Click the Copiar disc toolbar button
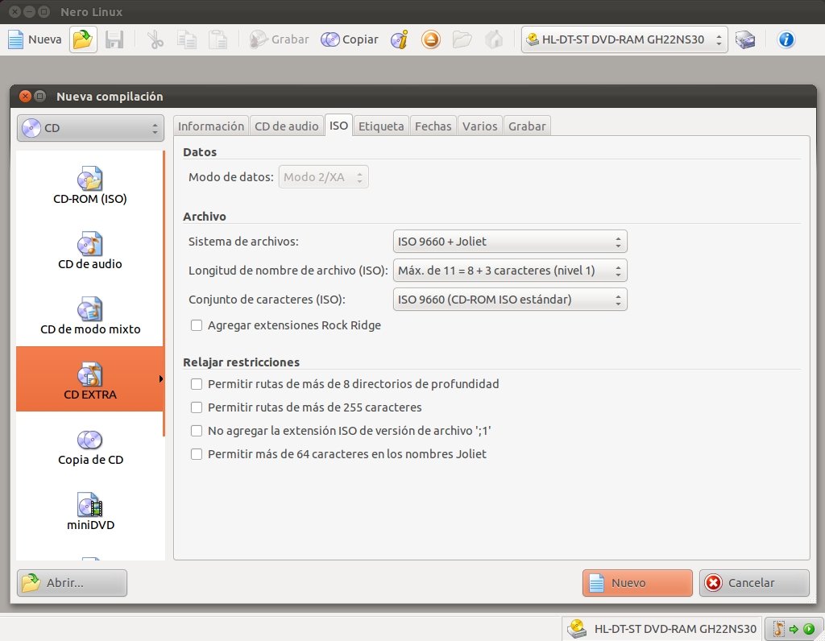Viewport: 825px width, 641px height. [350, 39]
